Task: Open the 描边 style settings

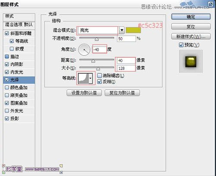Action: (15, 57)
